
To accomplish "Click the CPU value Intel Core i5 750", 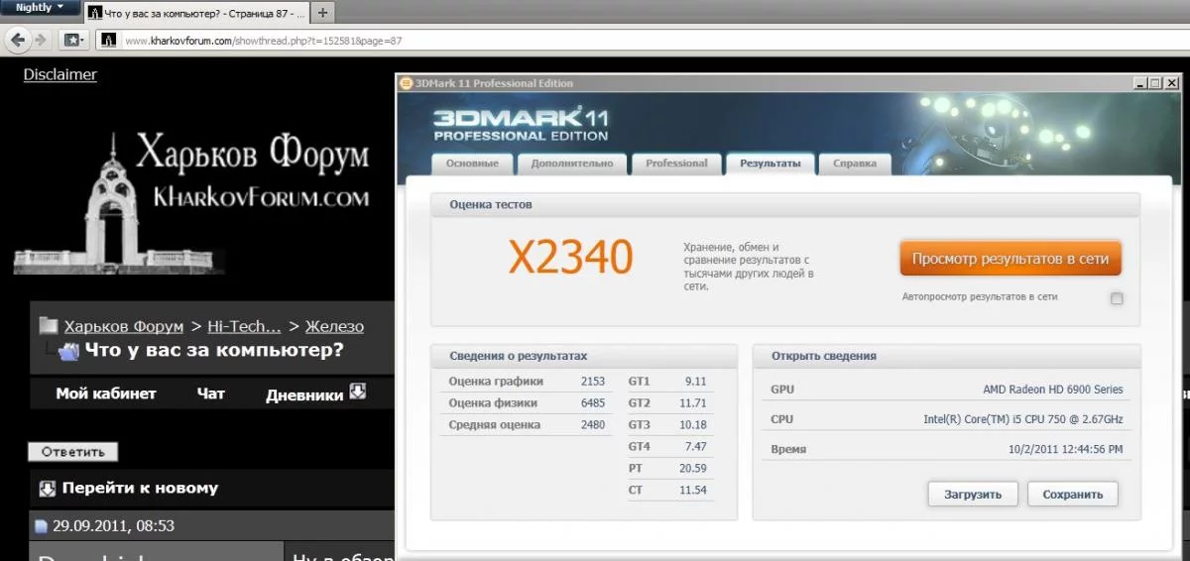I will pos(1023,420).
